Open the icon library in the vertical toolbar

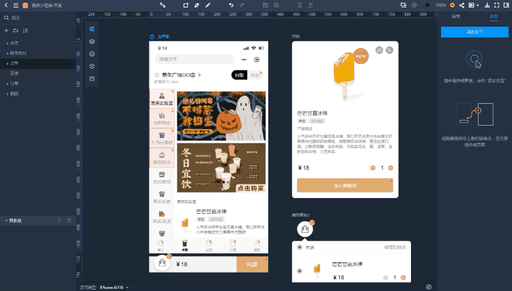tap(92, 54)
